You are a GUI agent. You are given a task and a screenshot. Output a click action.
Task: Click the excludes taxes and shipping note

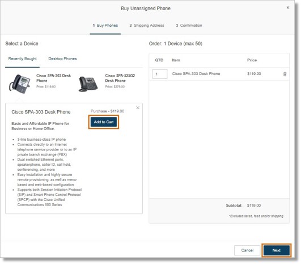[256, 216]
